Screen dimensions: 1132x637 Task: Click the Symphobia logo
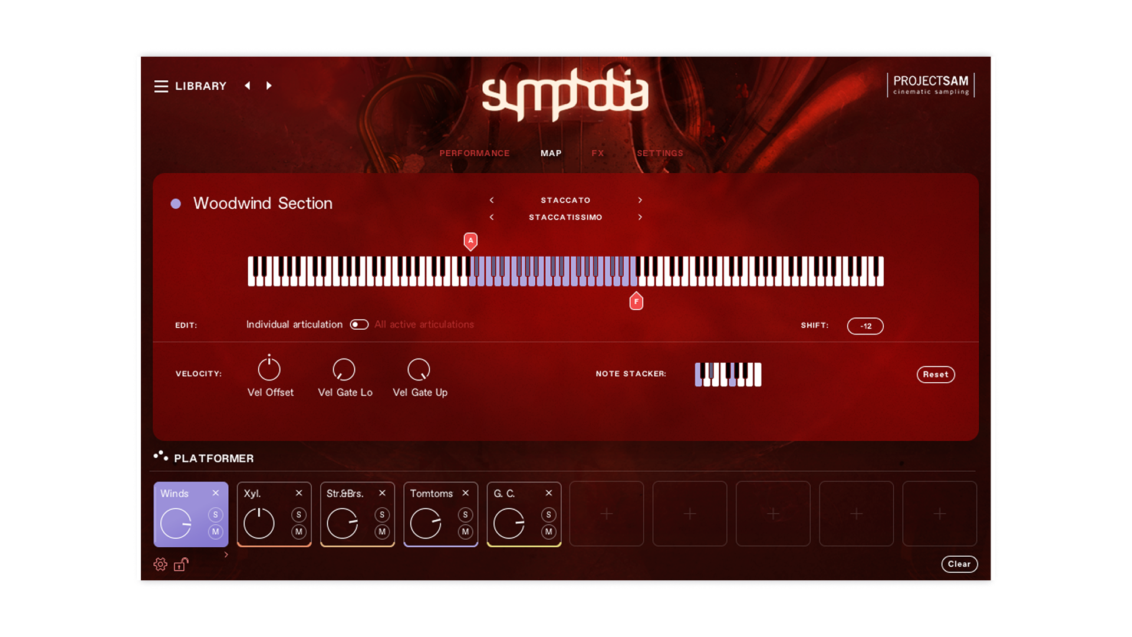(565, 94)
